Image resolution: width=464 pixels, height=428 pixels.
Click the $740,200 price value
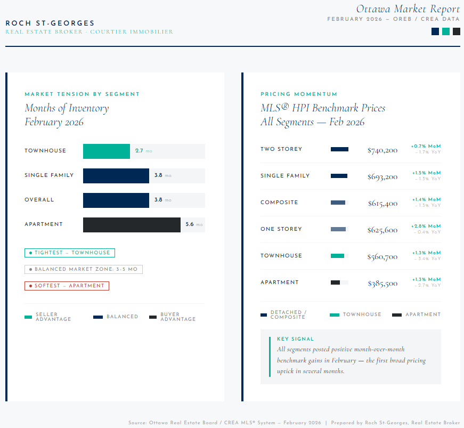coord(382,150)
